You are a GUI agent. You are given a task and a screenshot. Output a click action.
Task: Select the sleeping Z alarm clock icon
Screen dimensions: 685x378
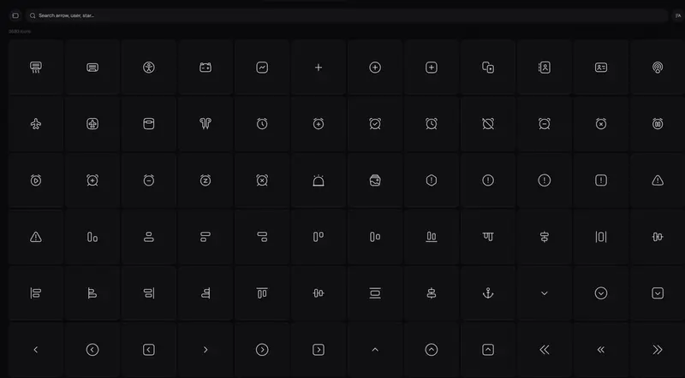tap(205, 180)
